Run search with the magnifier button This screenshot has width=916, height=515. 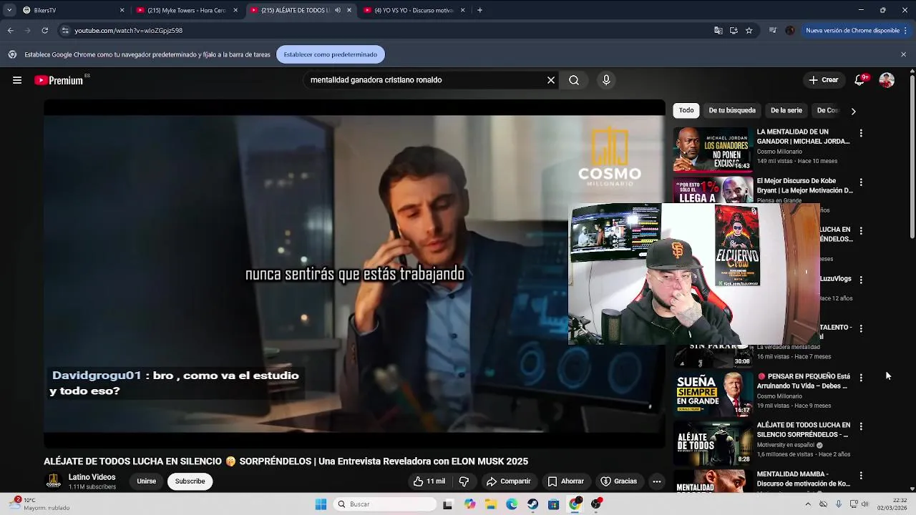[574, 80]
